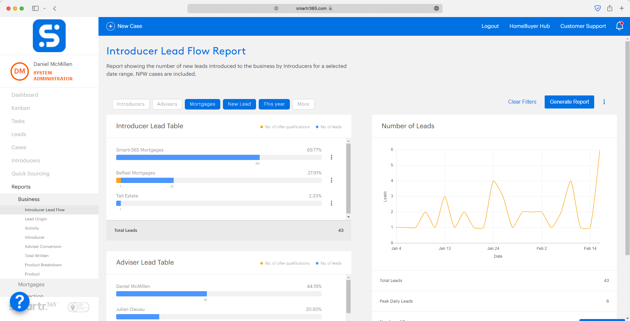Click Belfast Mortgages orange bar segment
Image resolution: width=630 pixels, height=321 pixels.
tap(119, 180)
